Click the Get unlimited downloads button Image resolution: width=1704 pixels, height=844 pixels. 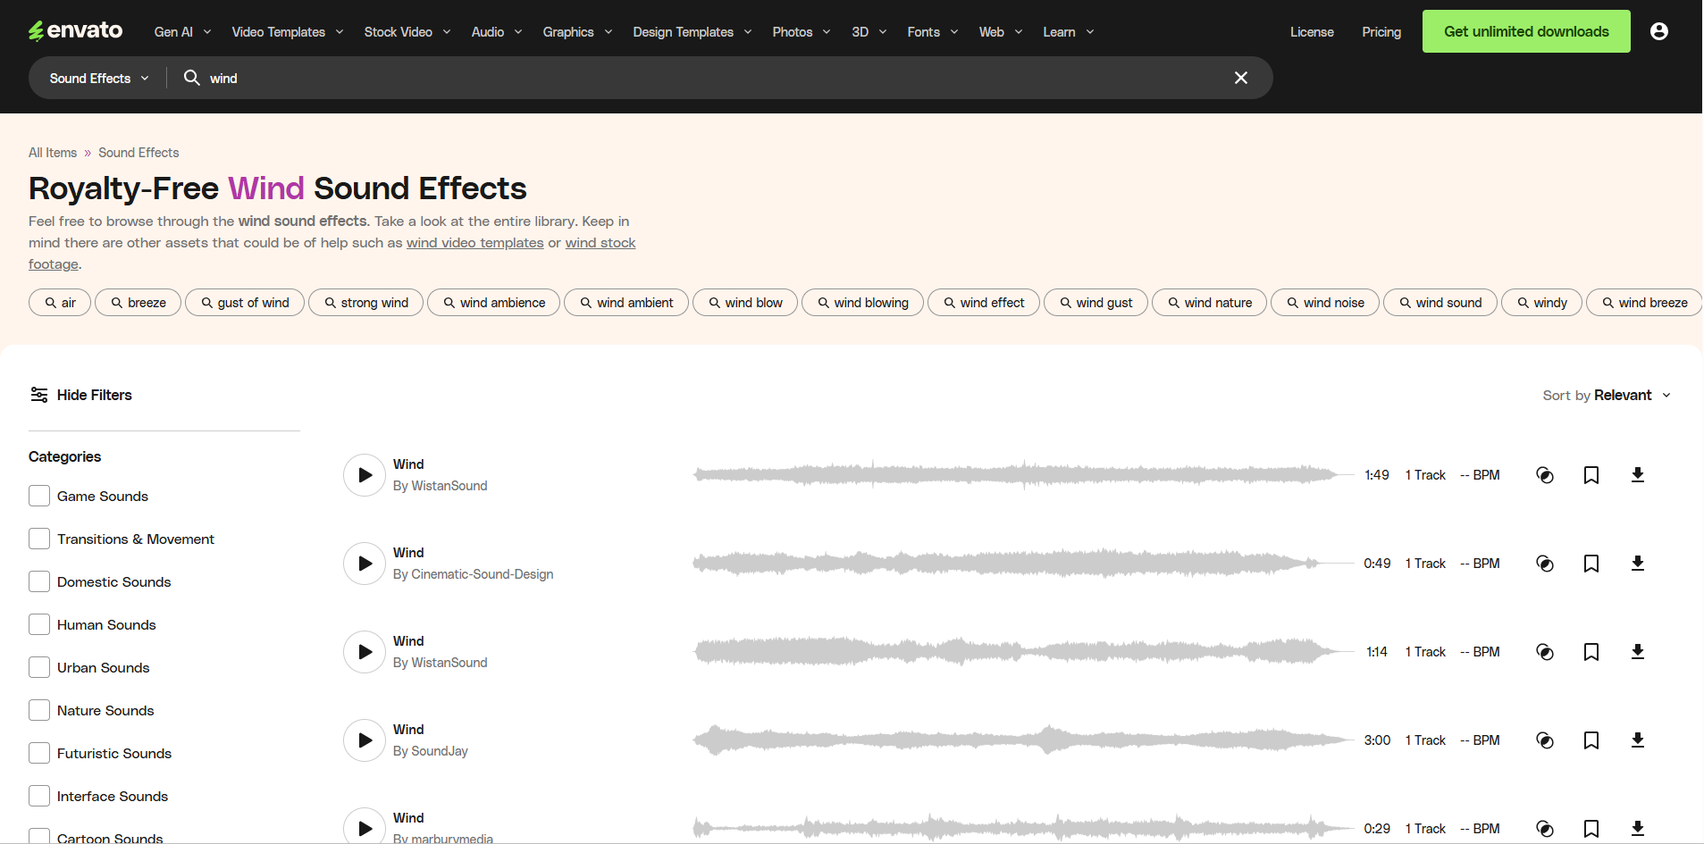1525,30
